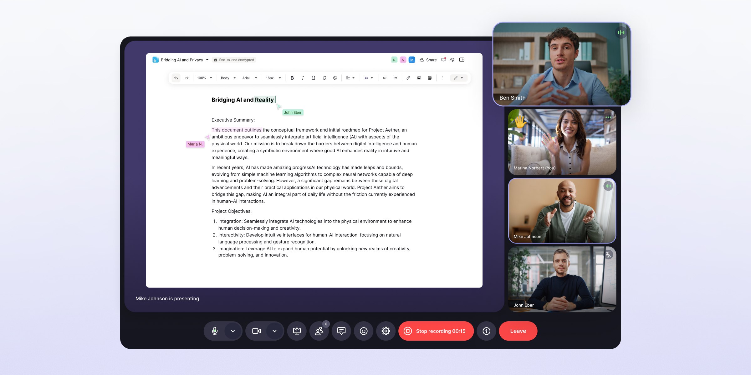The height and width of the screenshot is (375, 751).
Task: Open the Body text style menu
Action: click(228, 78)
